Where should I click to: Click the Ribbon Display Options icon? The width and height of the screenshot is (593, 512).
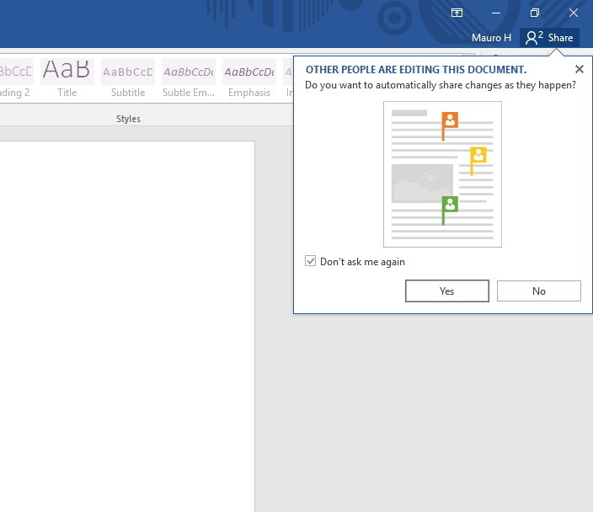[x=457, y=13]
